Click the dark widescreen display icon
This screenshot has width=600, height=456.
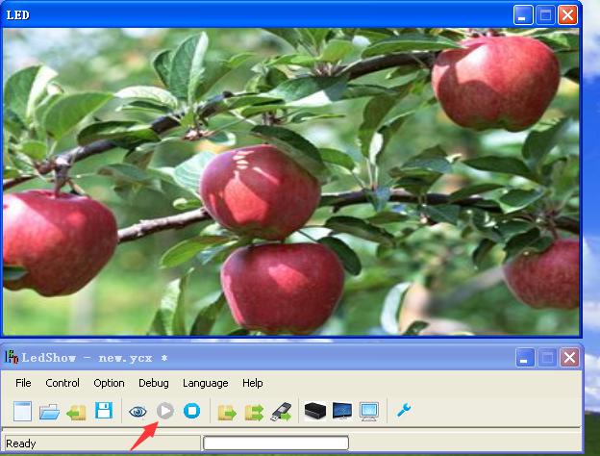(x=342, y=411)
